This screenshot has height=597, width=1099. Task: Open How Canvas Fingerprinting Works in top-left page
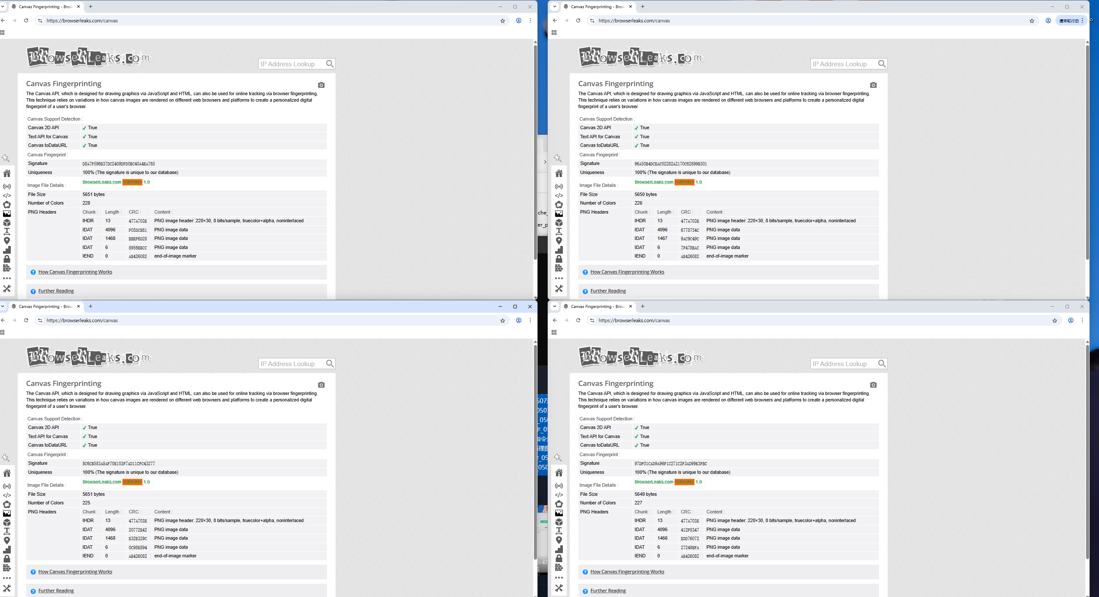[75, 272]
